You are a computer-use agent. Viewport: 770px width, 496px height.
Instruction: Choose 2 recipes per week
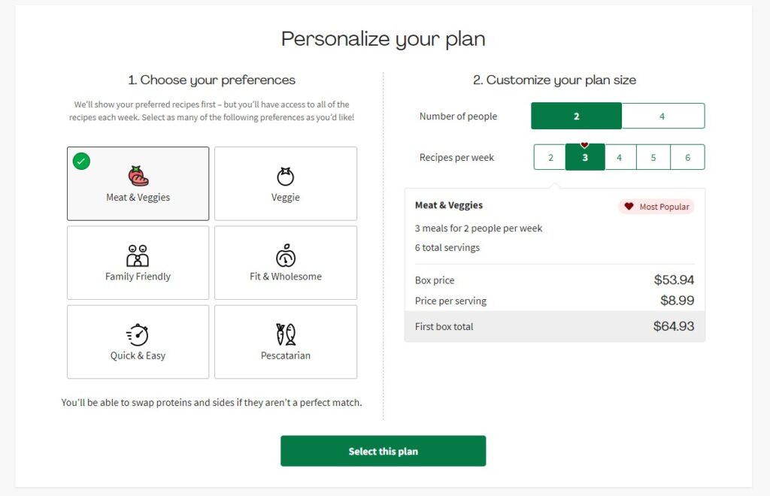pos(550,158)
